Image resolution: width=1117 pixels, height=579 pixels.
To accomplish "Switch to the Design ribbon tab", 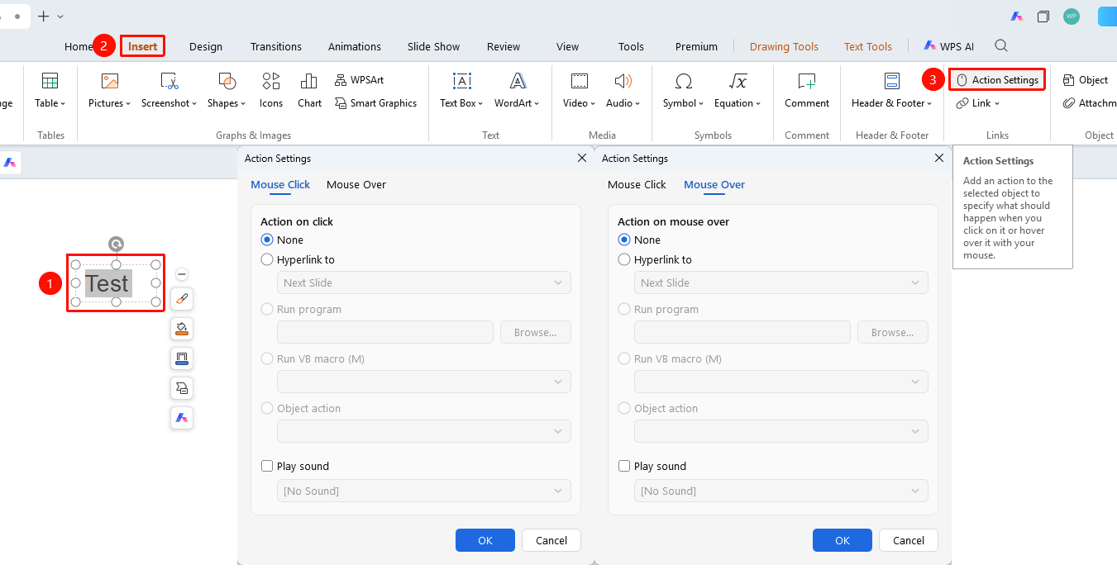I will tap(206, 46).
